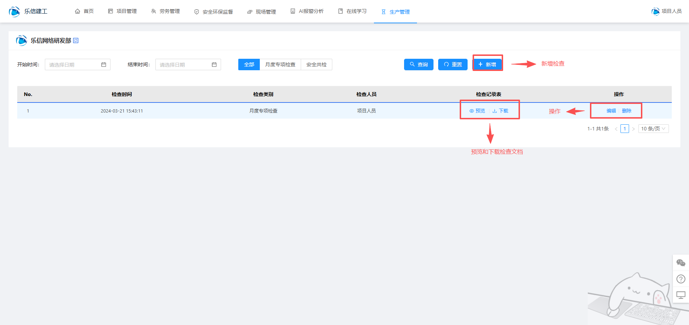Open the 安全环保监督 menu item

(214, 12)
